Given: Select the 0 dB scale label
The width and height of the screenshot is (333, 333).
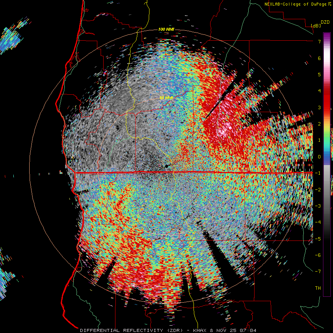Looking at the screenshot, I should (319, 157).
